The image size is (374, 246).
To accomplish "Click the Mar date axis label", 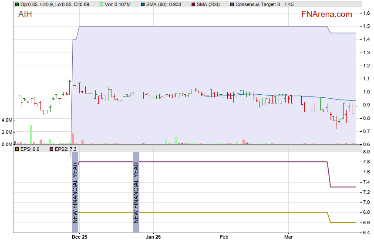I will coord(288,237).
